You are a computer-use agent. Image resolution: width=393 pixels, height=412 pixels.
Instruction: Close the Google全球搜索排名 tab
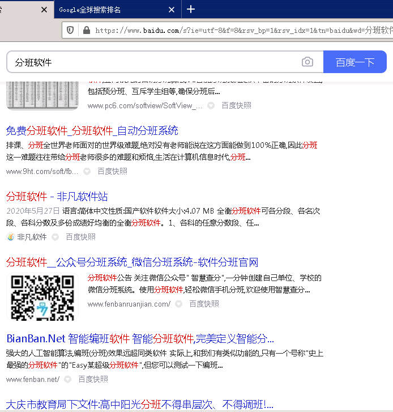tap(172, 10)
